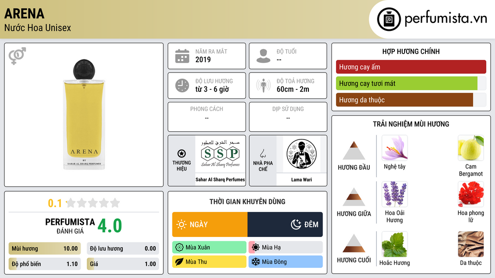Click the Hương cuối pyramid icon
The height and width of the screenshot is (278, 495).
[x=354, y=243]
